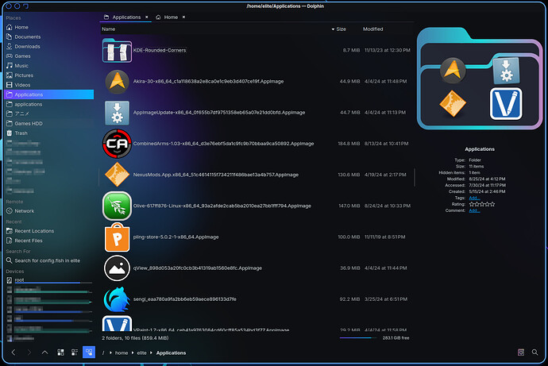Click root slash in breadcrumb path
Viewport: 548px width, 366px height.
[103, 353]
